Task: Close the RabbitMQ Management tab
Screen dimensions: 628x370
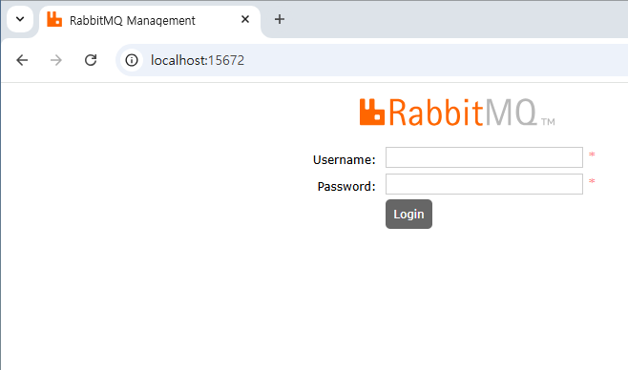Action: 245,19
